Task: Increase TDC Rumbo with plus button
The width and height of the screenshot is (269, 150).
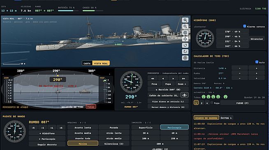Action: tap(257, 73)
